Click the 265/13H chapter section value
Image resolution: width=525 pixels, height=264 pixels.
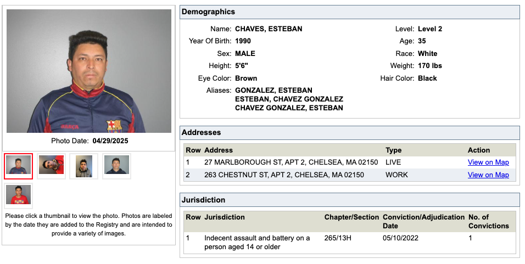339,238
